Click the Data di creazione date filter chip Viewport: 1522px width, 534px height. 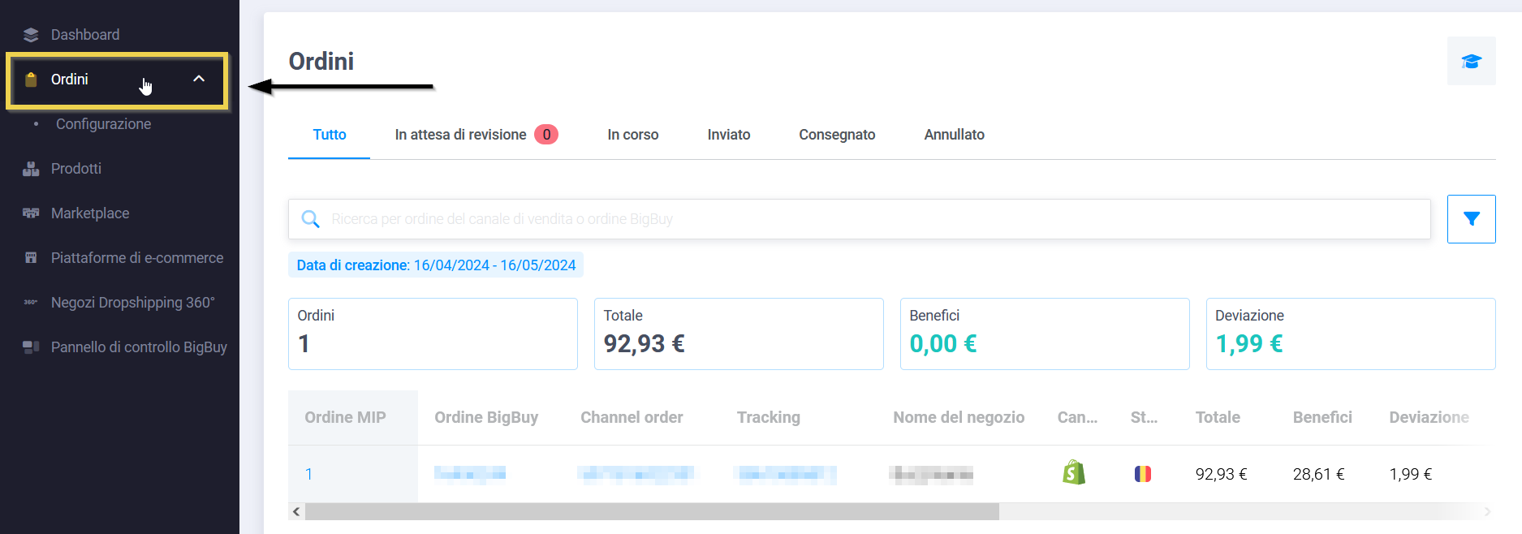coord(436,265)
